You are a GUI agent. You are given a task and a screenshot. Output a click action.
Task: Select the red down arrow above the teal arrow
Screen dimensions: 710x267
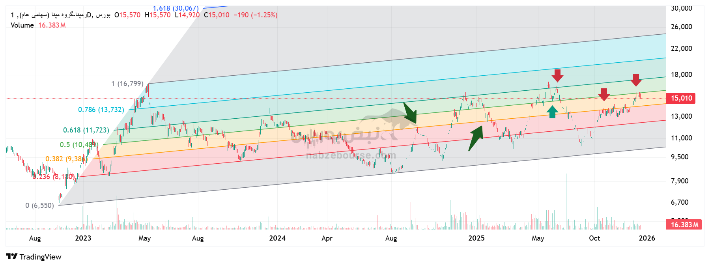tap(557, 75)
